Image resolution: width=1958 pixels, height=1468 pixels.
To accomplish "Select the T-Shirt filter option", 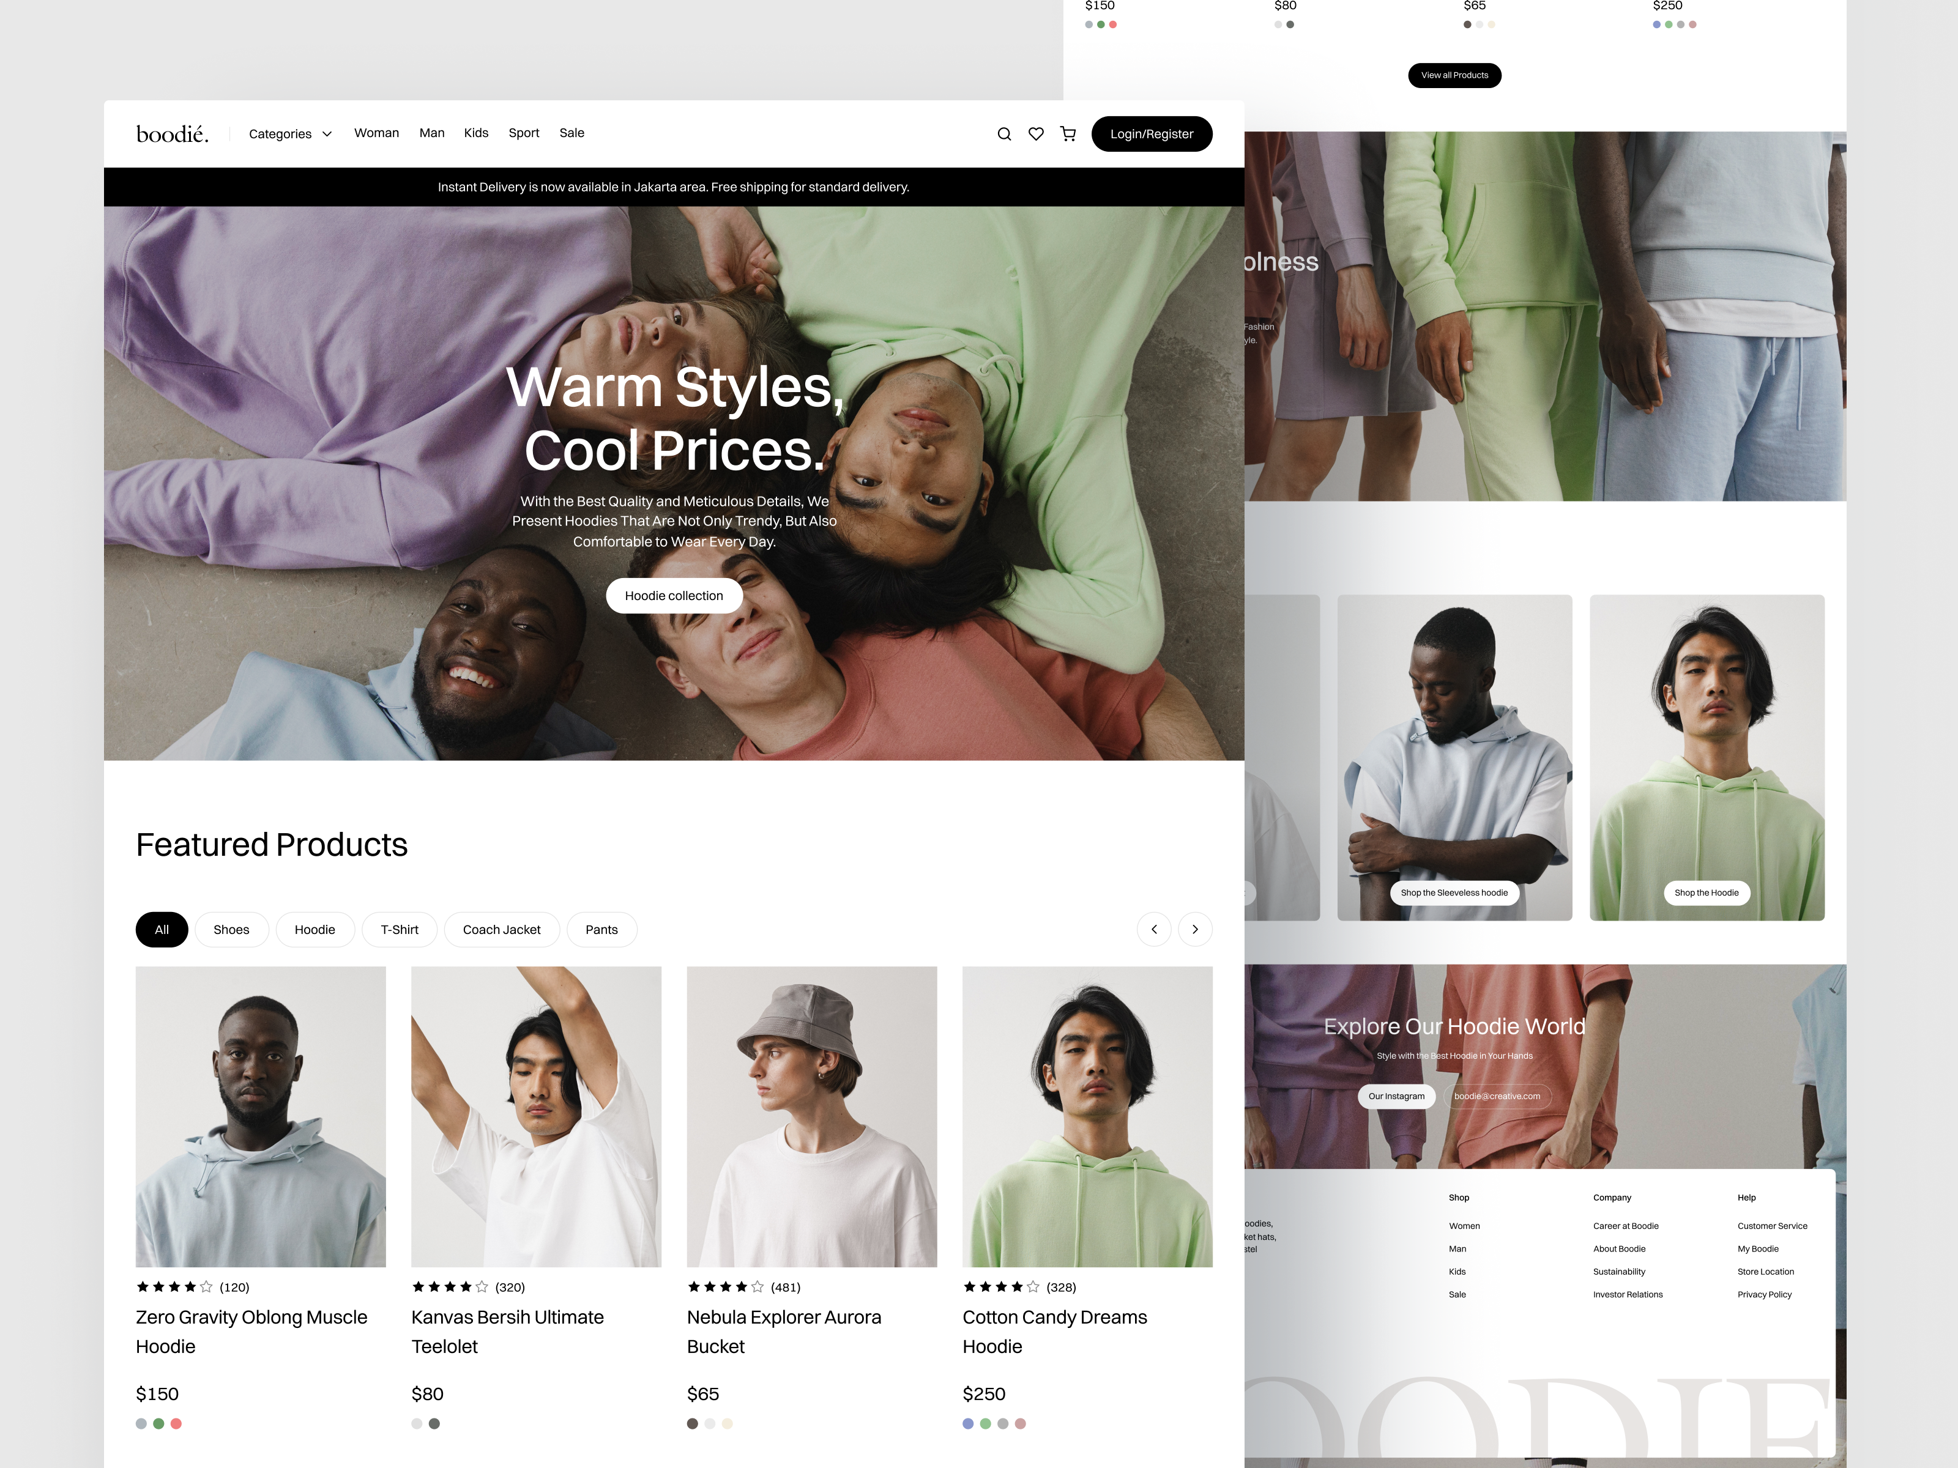I will point(399,929).
